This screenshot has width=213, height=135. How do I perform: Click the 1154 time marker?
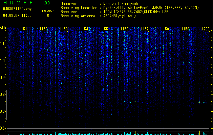point(84,29)
